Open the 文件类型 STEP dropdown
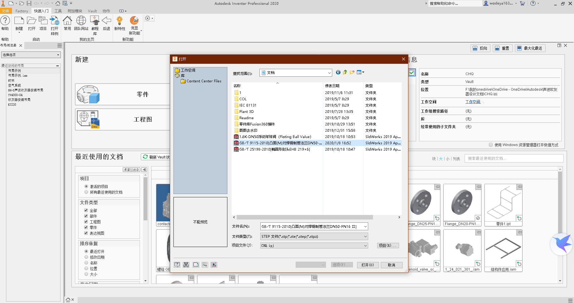 click(365, 236)
